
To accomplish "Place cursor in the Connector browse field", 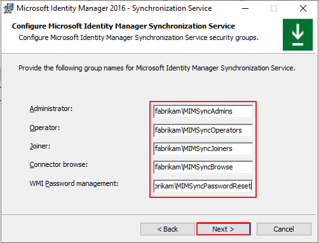I will 203,167.
